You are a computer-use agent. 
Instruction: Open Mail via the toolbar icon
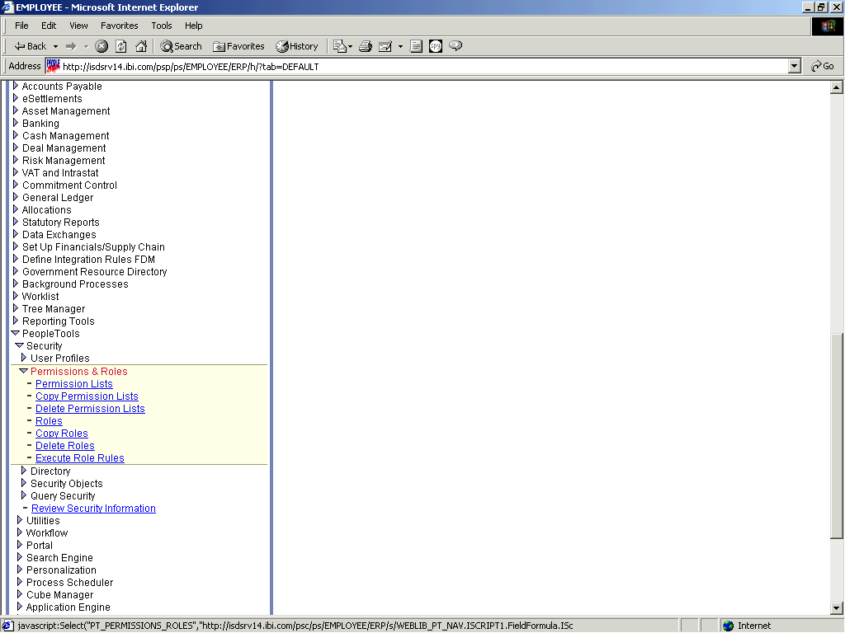pos(340,46)
